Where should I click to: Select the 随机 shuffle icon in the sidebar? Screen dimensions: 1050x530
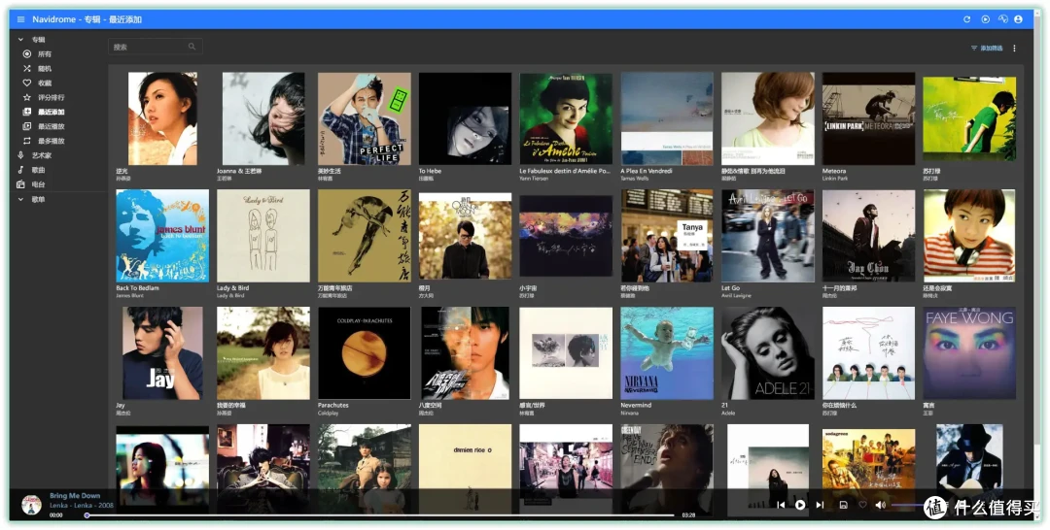tap(27, 68)
